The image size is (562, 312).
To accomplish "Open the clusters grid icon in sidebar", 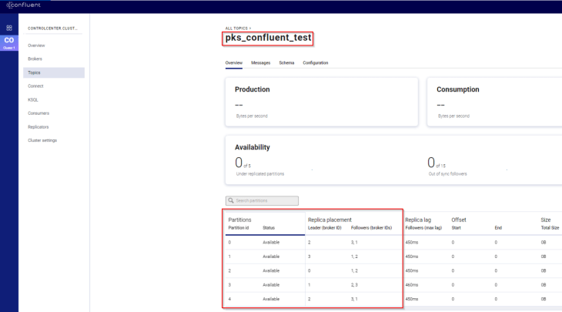I will pos(9,28).
